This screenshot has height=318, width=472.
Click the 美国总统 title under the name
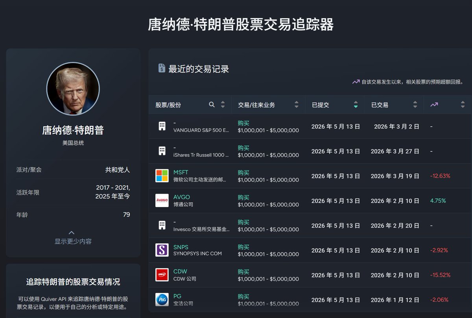pyautogui.click(x=73, y=143)
